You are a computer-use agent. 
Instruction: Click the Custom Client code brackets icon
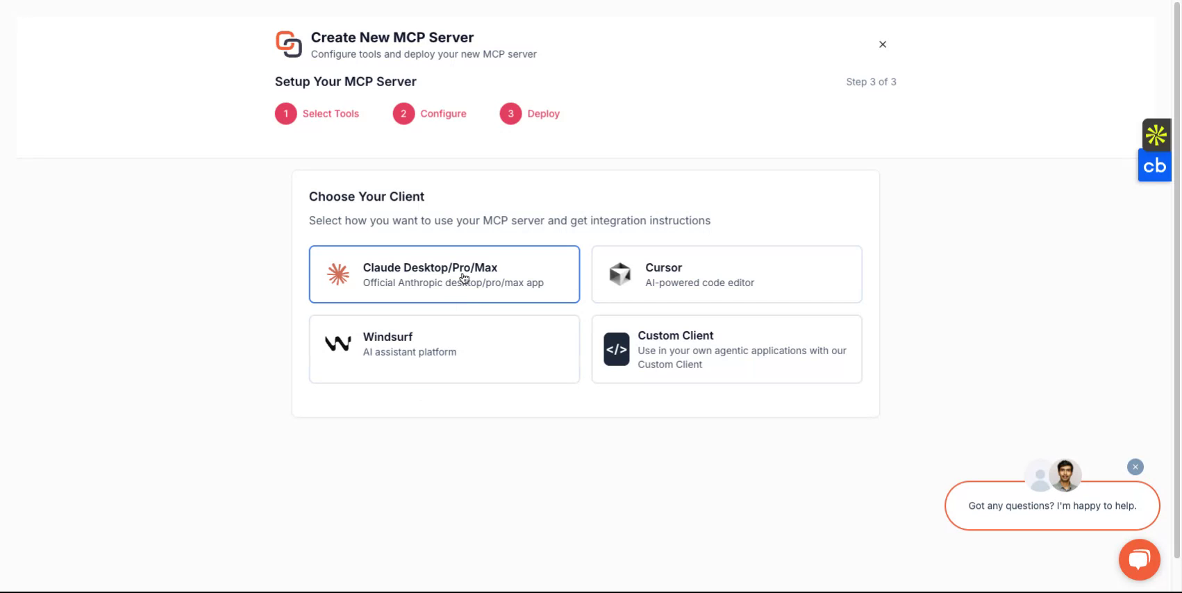click(617, 349)
